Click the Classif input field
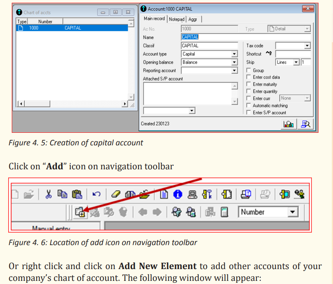 click(x=209, y=46)
